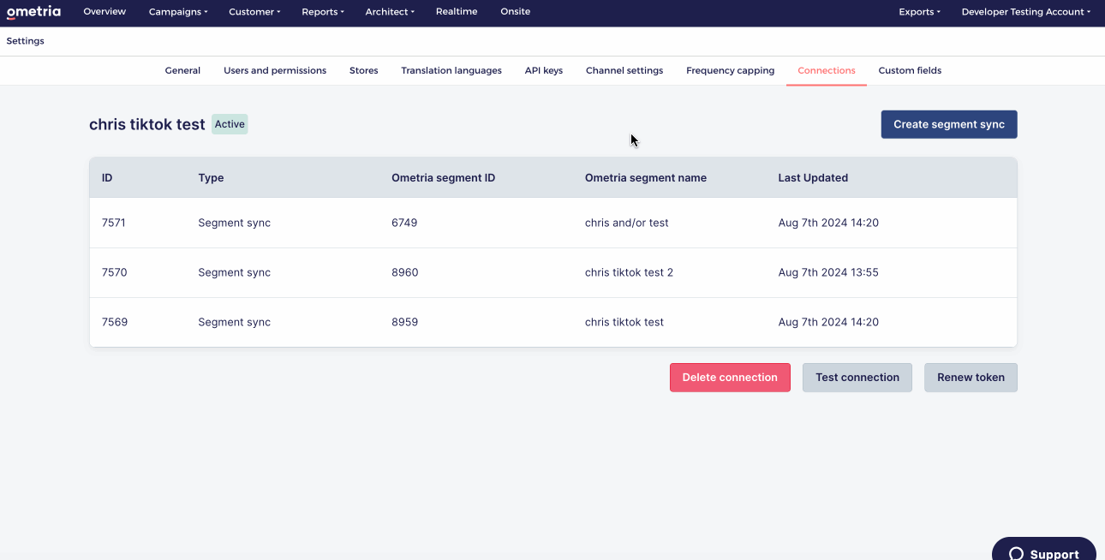Switch to the Stores tab

pyautogui.click(x=364, y=70)
